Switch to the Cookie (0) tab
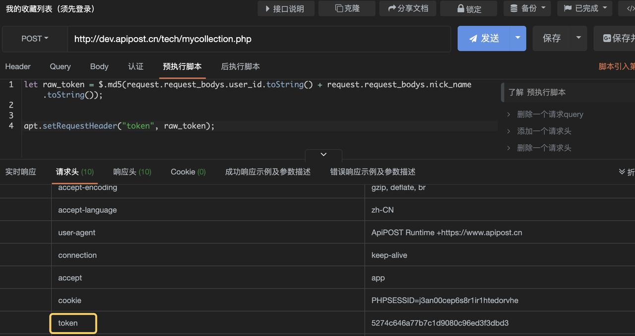This screenshot has width=635, height=336. 188,171
